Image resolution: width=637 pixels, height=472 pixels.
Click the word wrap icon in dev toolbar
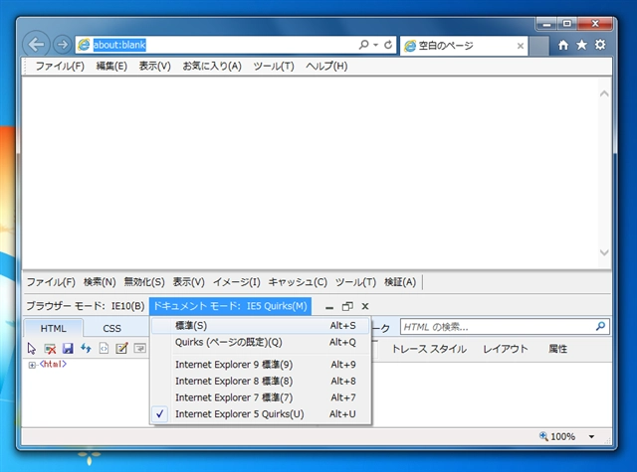pyautogui.click(x=140, y=349)
